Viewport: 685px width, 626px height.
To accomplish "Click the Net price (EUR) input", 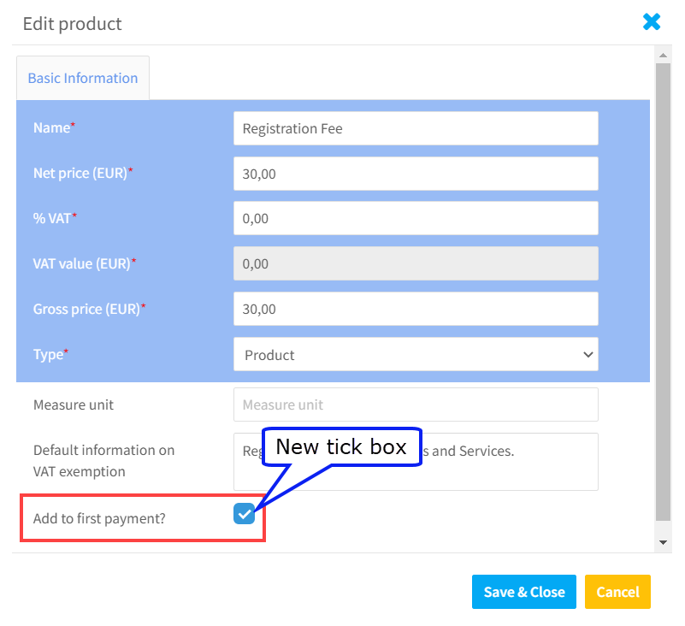I will click(416, 174).
